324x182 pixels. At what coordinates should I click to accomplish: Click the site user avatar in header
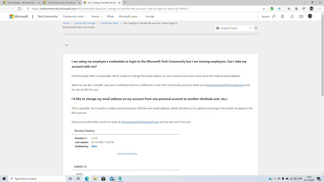[x=310, y=16]
